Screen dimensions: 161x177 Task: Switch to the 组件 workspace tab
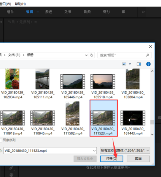(10, 12)
